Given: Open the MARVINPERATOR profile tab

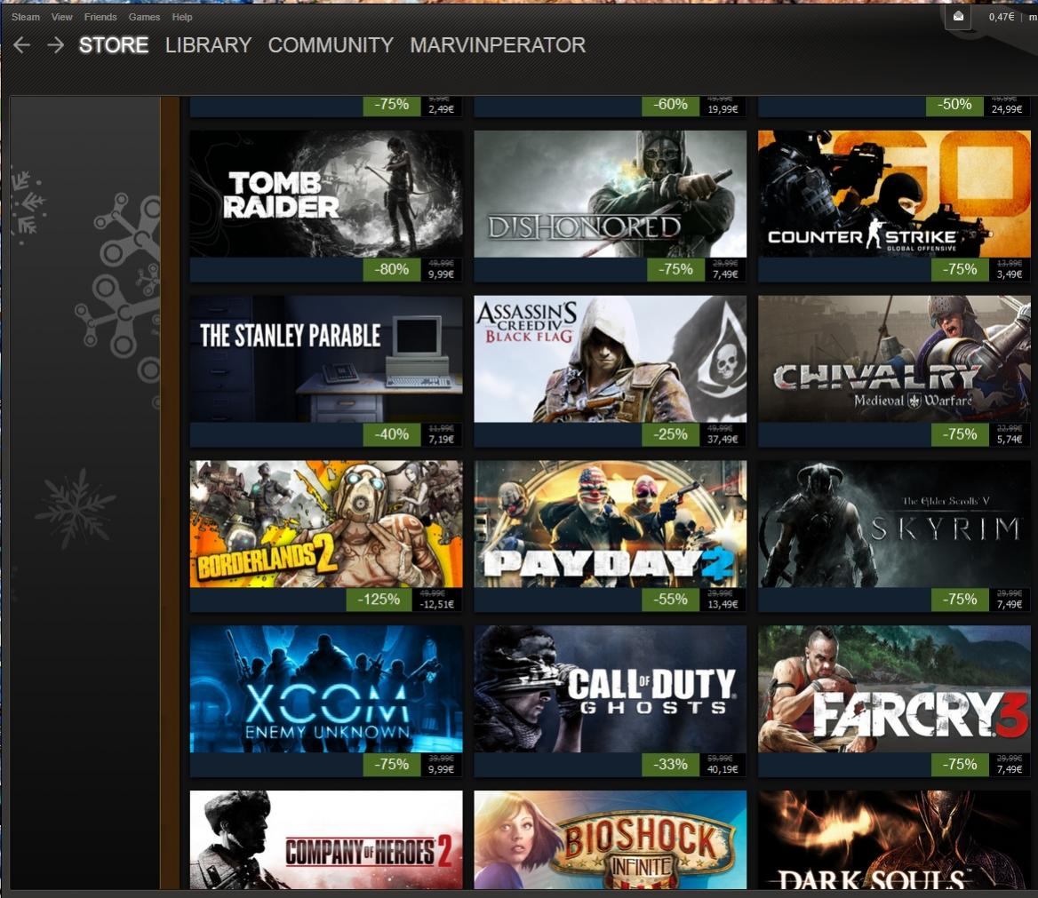Looking at the screenshot, I should (x=498, y=45).
